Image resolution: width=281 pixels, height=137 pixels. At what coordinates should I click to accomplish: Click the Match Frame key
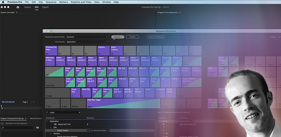coord(102,82)
